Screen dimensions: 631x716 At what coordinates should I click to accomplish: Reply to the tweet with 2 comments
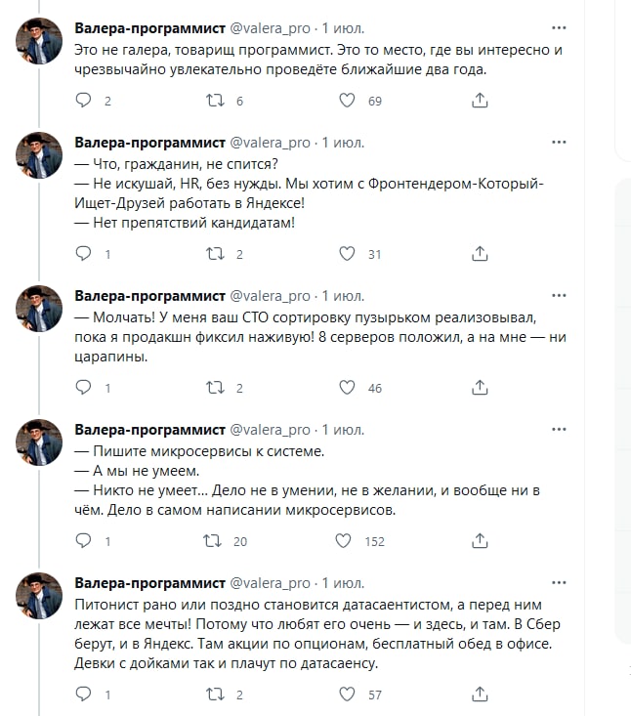(84, 101)
